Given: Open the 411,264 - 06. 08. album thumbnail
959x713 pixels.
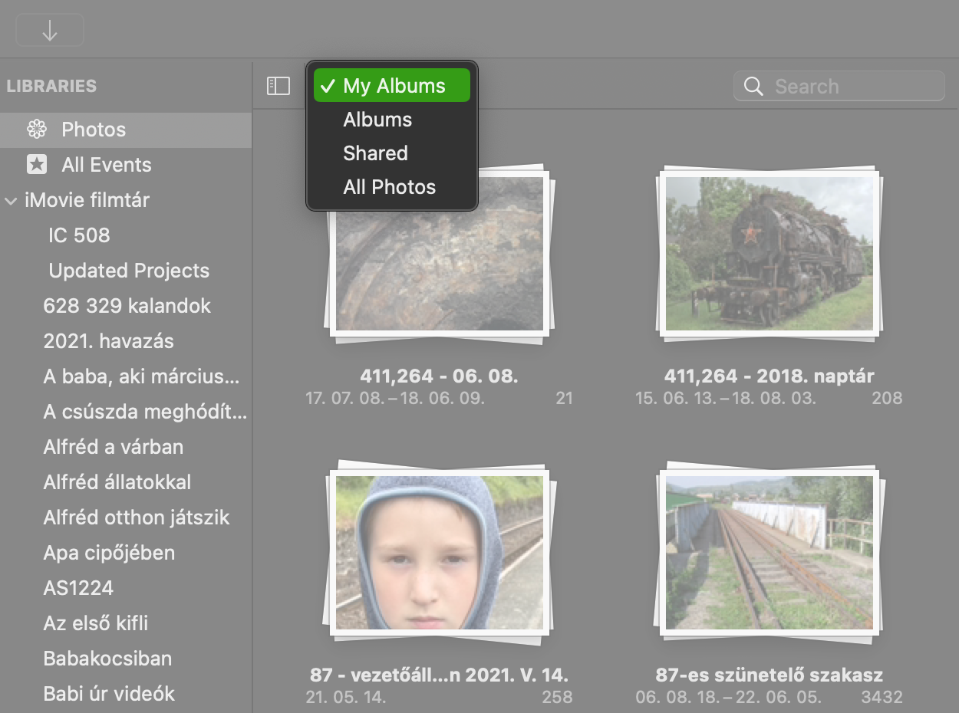Looking at the screenshot, I should (440, 253).
